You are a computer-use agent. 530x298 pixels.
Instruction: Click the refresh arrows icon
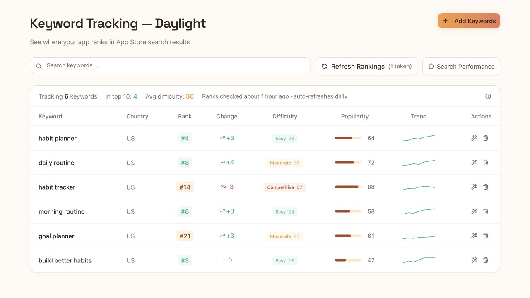tap(324, 66)
